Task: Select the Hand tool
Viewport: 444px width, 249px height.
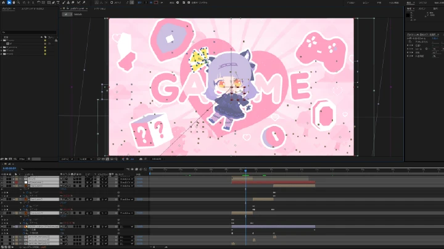Action: point(14,2)
